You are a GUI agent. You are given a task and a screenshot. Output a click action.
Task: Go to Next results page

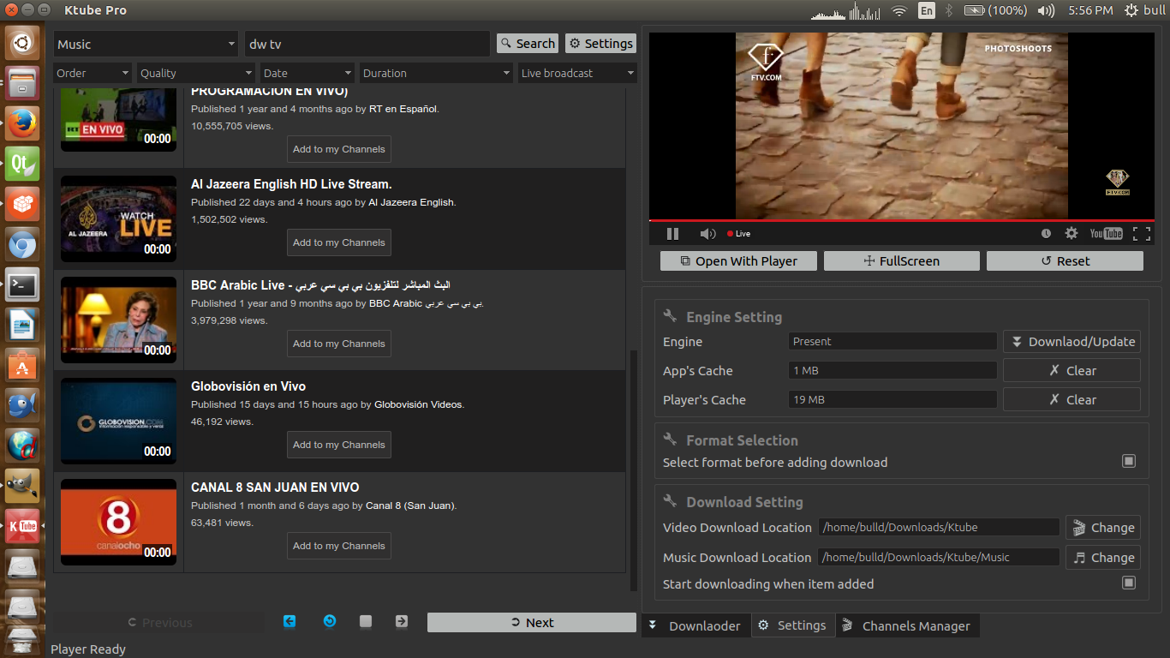(531, 623)
